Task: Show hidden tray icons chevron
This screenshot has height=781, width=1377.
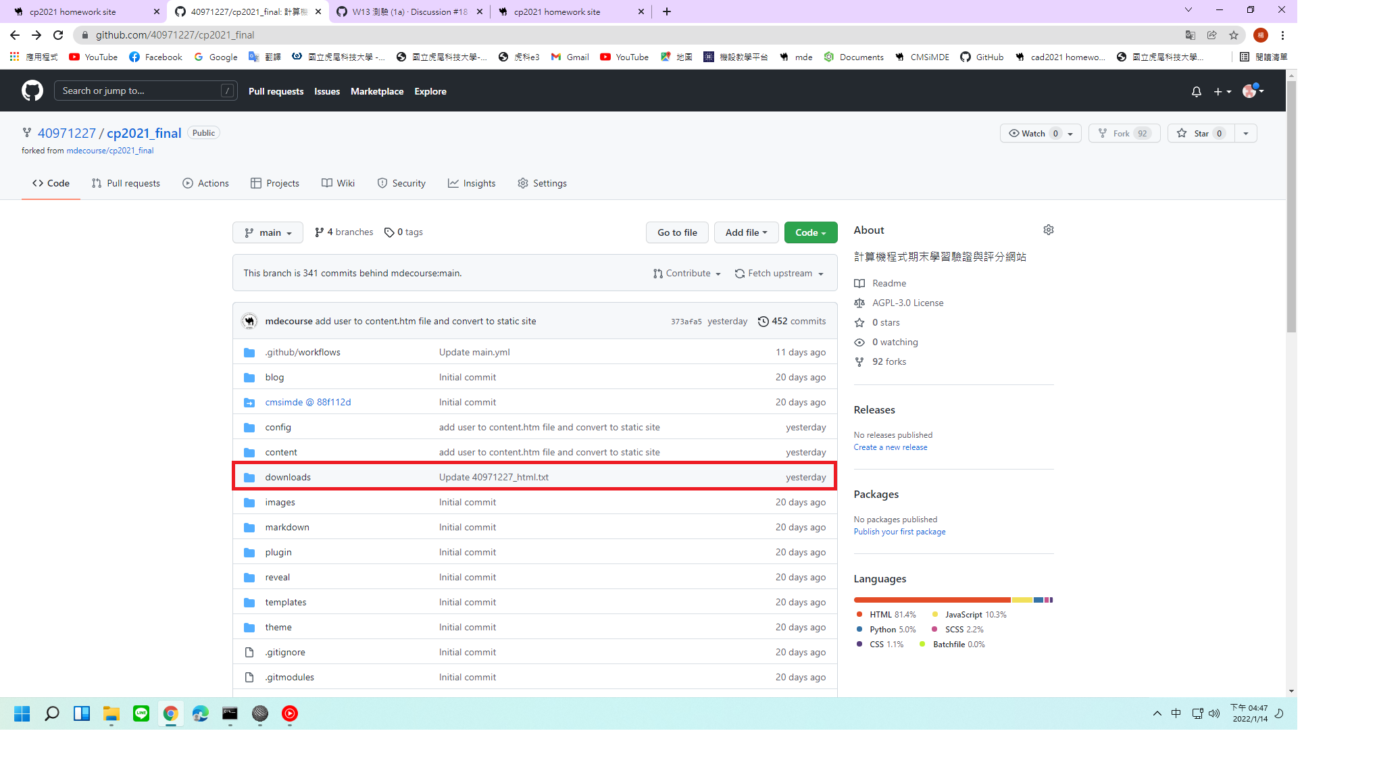Action: 1157,713
